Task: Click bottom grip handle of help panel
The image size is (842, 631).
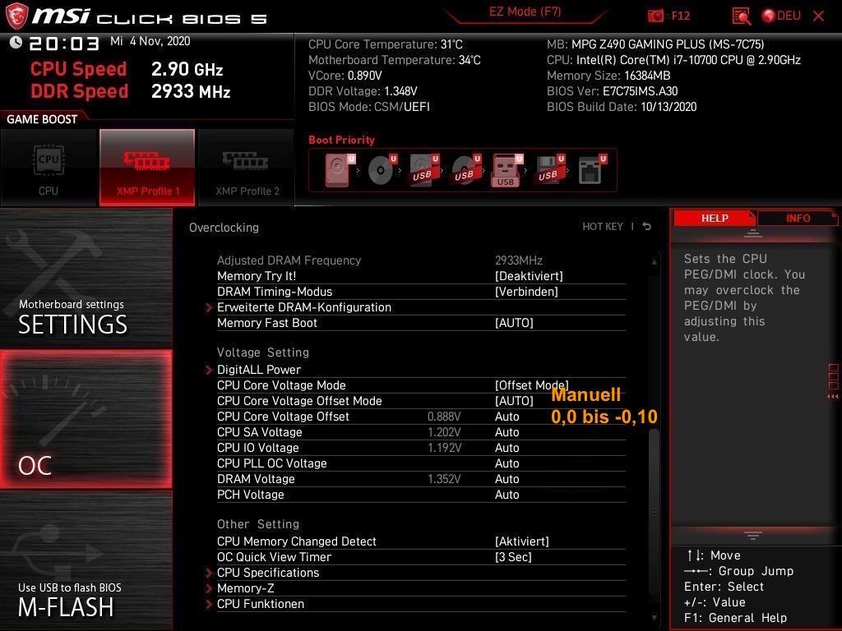Action: click(753, 536)
